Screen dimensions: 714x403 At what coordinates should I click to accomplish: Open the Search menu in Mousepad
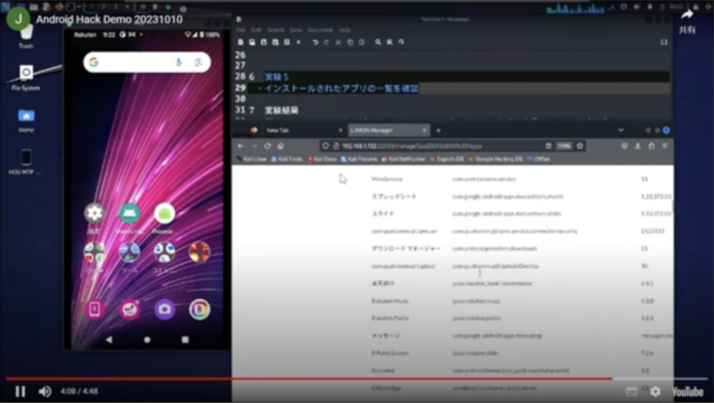tap(275, 30)
